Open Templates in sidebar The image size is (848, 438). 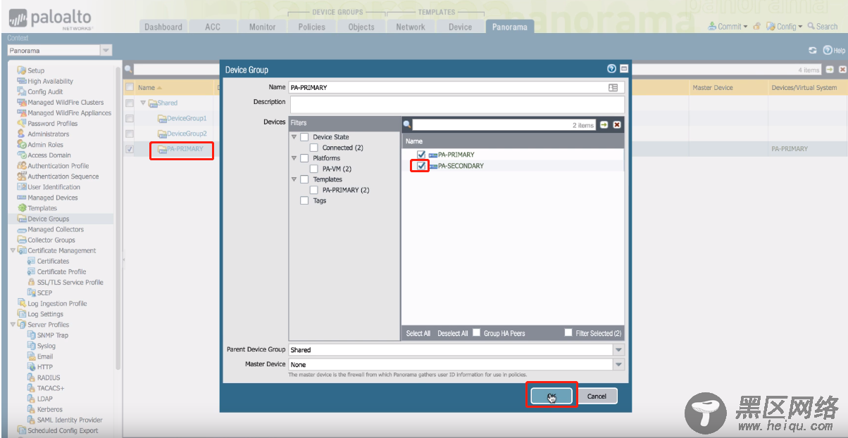pos(42,208)
